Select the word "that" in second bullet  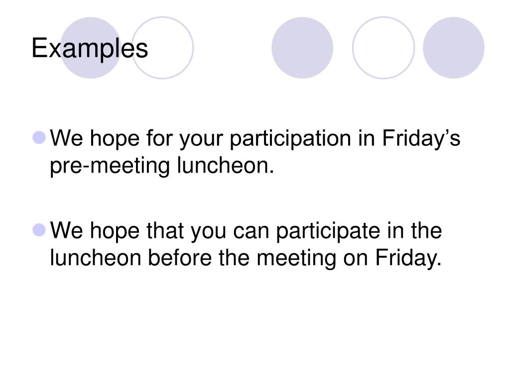pyautogui.click(x=165, y=230)
